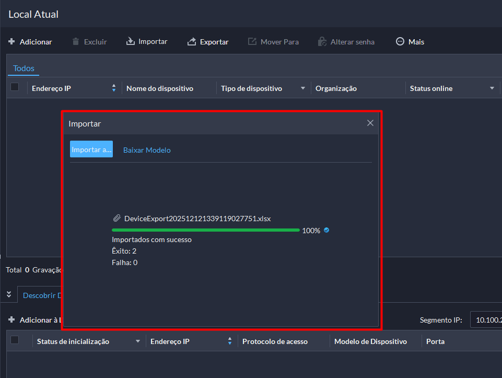This screenshot has width=502, height=378.
Task: Click the green import progress bar
Action: pos(205,230)
